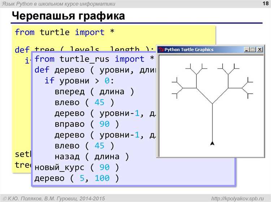
Task: Click the 'def дерево' function definition line
Action: [95, 70]
